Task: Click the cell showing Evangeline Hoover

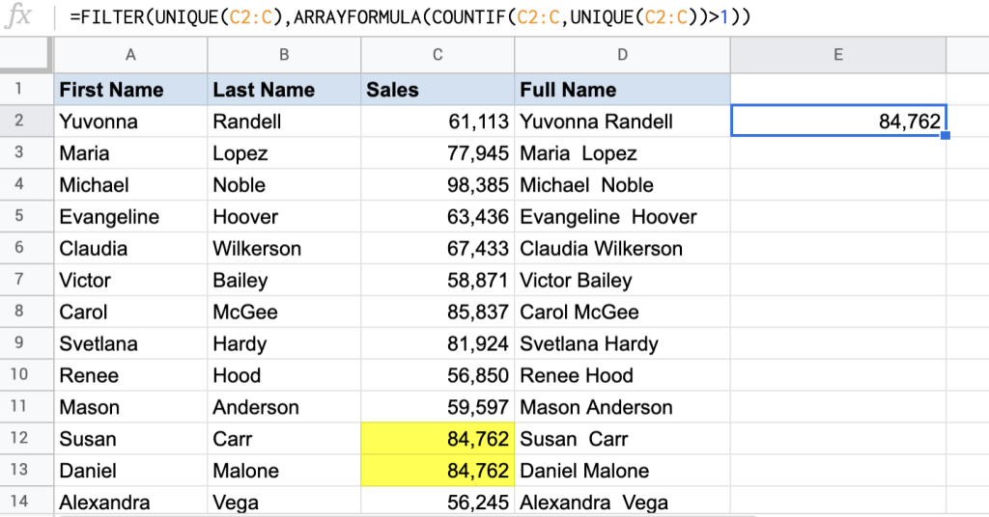Action: pos(622,217)
